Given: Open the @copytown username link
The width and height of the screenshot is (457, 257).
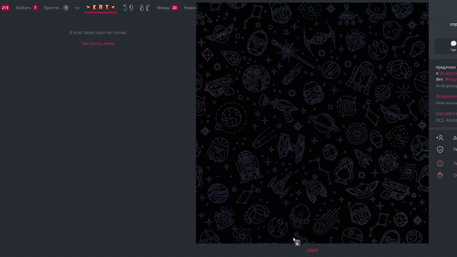Looking at the screenshot, I should [x=446, y=97].
